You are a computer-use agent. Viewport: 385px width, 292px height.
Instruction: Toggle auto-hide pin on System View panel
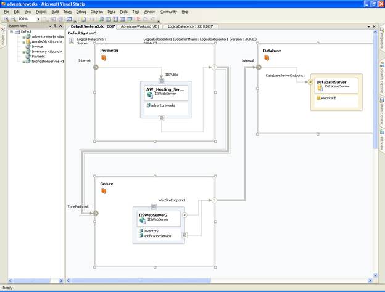click(56, 26)
